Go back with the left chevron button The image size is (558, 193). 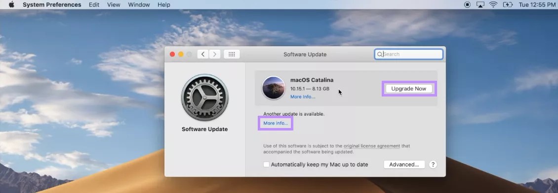[x=203, y=54]
